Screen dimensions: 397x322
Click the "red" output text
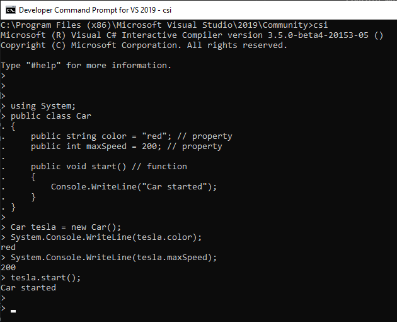tap(8, 247)
